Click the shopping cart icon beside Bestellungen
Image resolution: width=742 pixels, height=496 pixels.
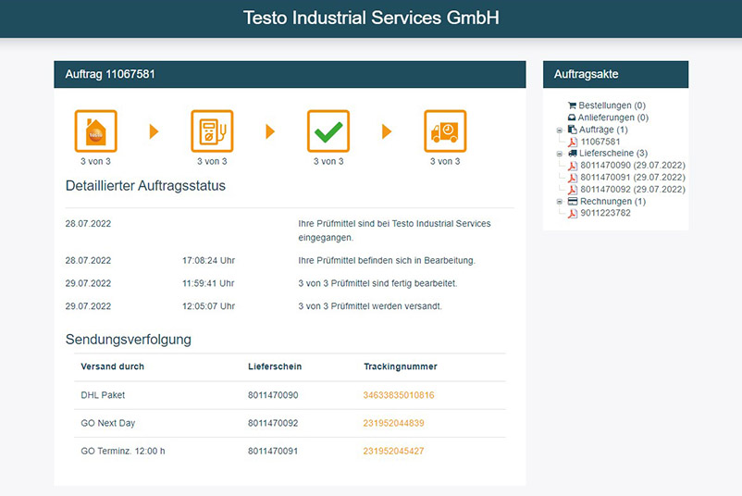(x=572, y=105)
